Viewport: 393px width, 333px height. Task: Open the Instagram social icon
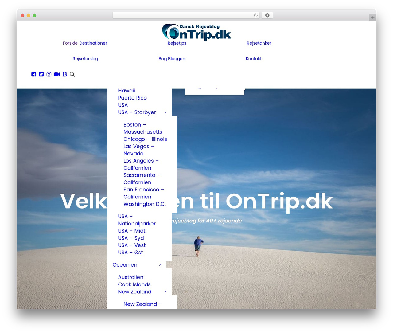point(49,74)
